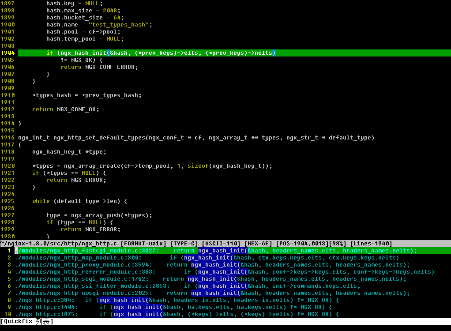This screenshot has height=331, width=451.
Task: Click the [Lines=1940] indicator in status line
Action: (x=371, y=244)
